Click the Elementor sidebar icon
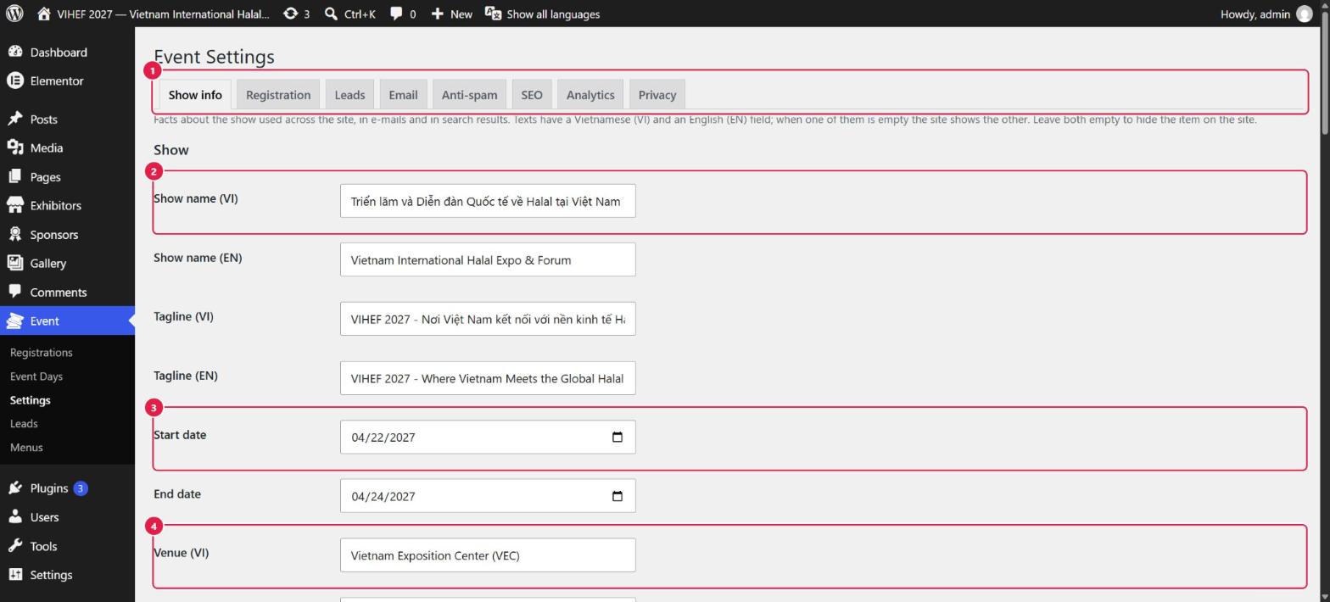Screen dimensions: 1330x602 tap(15, 81)
